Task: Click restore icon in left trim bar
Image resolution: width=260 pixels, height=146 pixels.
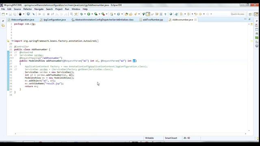Action: click(3, 21)
